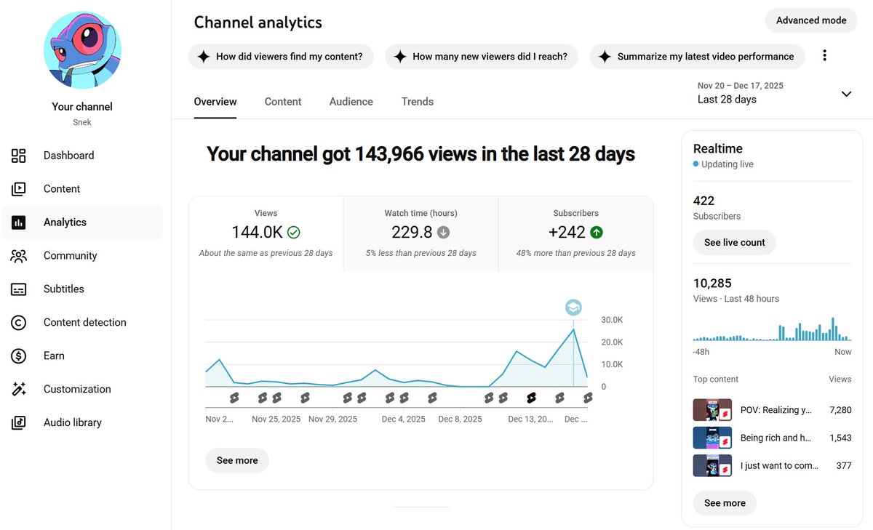
Task: Switch to the Audience tab
Action: (351, 101)
